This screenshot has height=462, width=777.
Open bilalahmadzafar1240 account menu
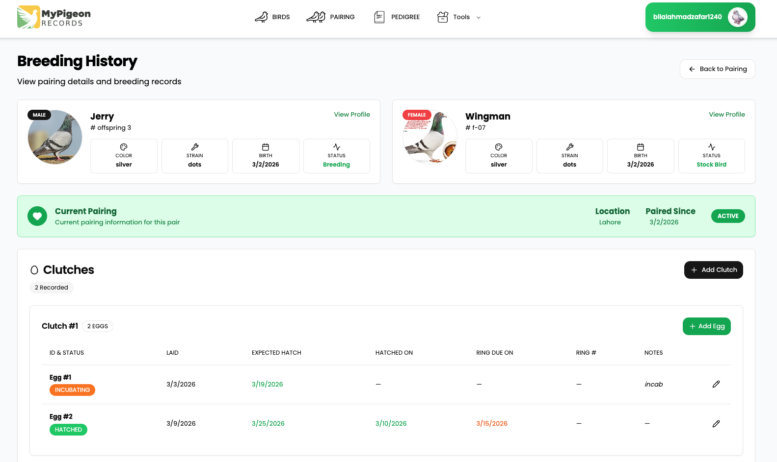[x=687, y=17]
